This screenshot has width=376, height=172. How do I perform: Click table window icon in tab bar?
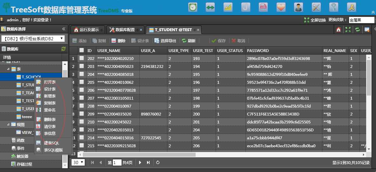click(x=367, y=30)
